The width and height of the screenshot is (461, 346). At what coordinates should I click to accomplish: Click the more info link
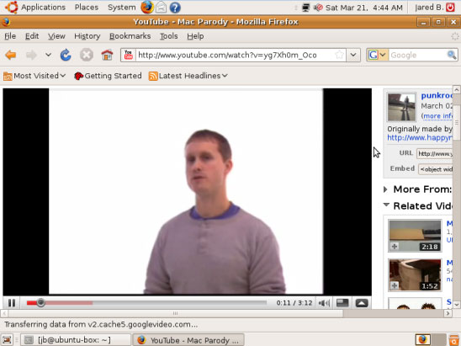[437, 116]
